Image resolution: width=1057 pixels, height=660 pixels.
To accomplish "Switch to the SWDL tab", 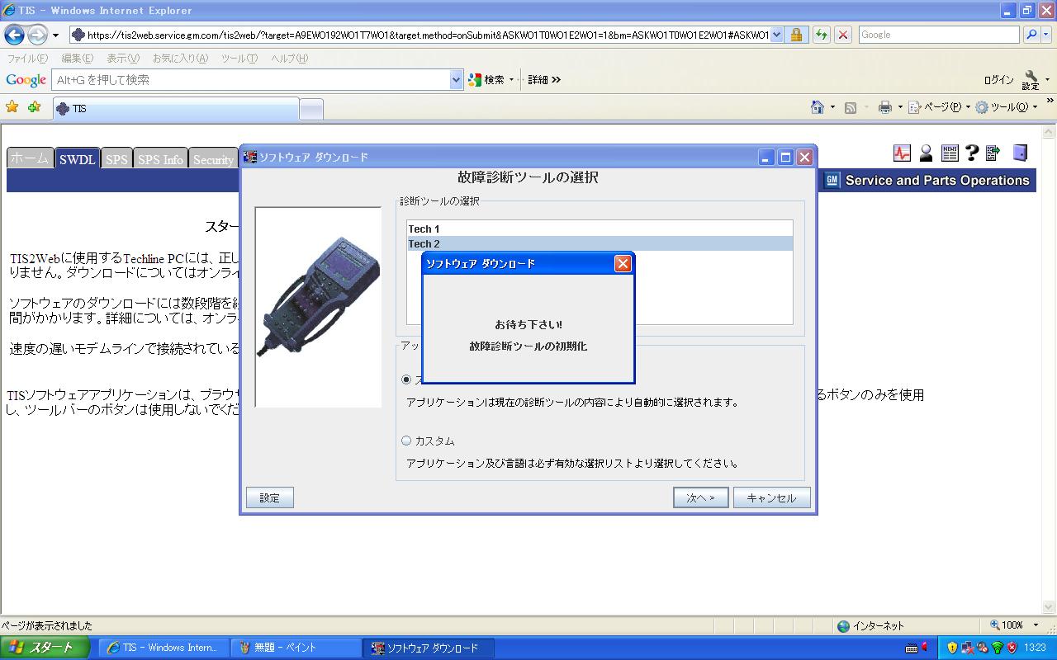I will 78,159.
